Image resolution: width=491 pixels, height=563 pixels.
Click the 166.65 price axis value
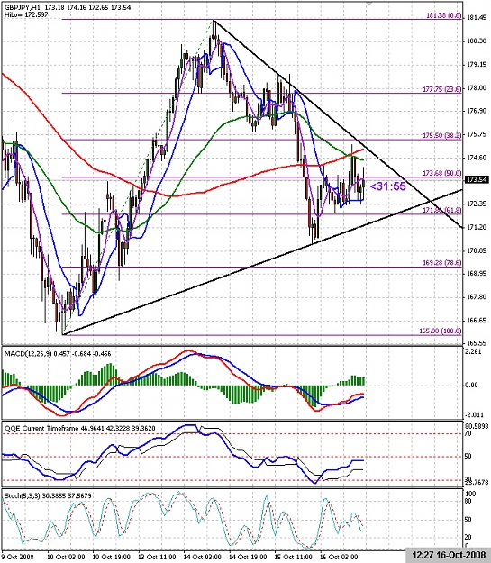[x=477, y=321]
